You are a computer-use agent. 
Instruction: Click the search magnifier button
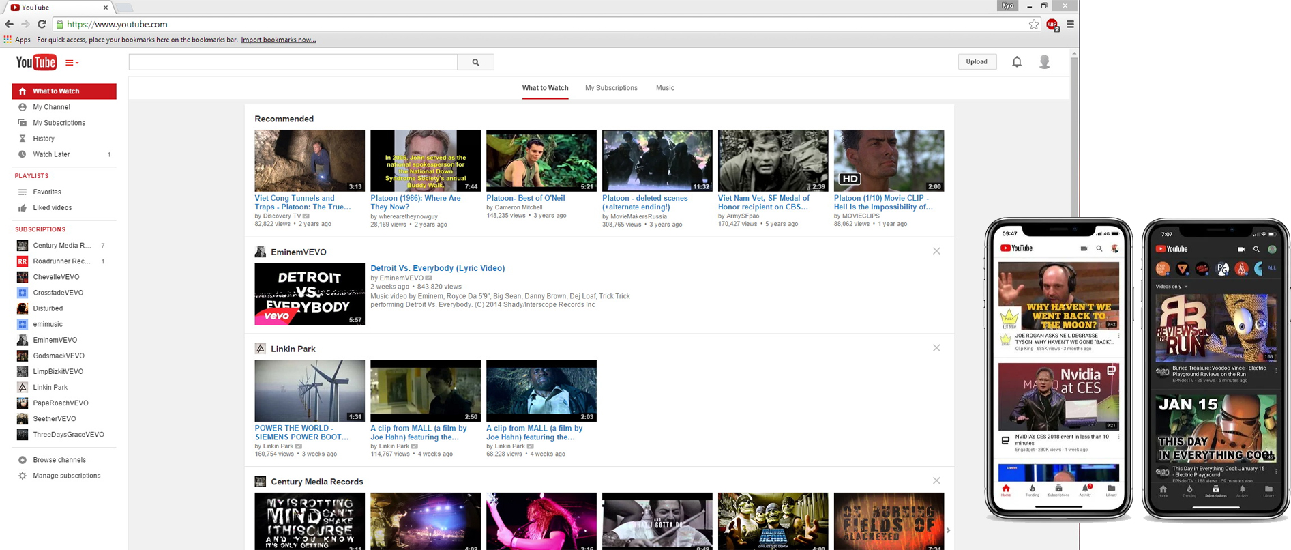tap(476, 62)
